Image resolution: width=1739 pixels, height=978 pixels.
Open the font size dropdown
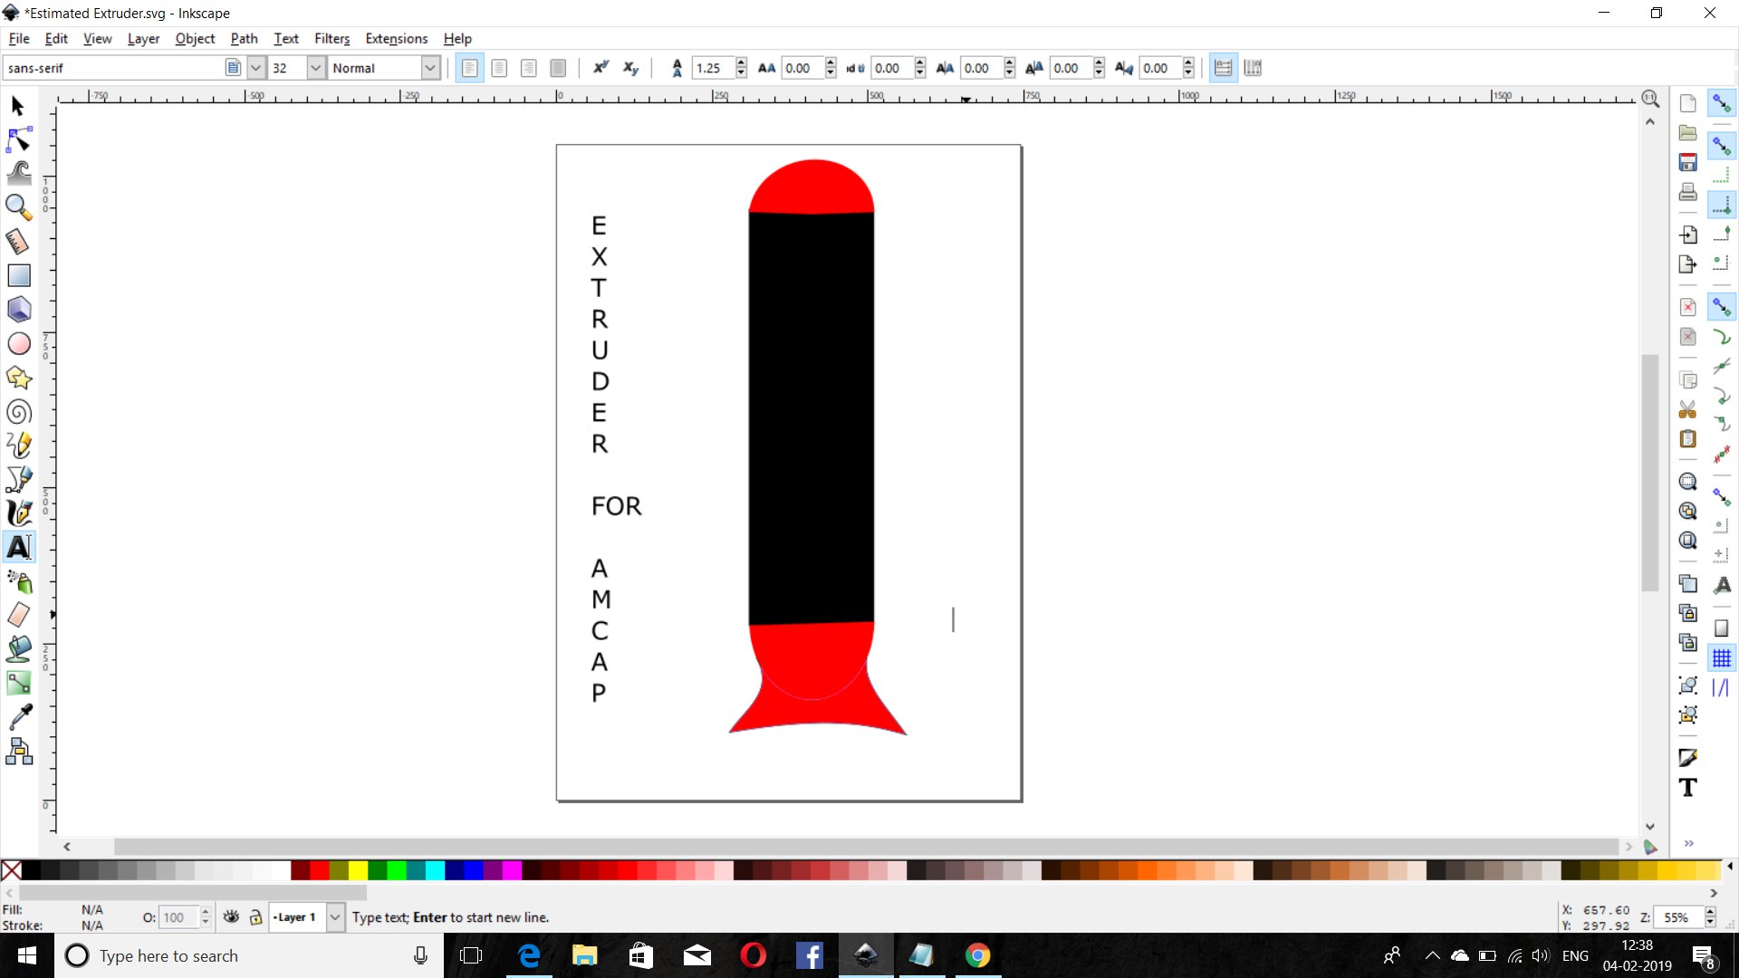315,68
